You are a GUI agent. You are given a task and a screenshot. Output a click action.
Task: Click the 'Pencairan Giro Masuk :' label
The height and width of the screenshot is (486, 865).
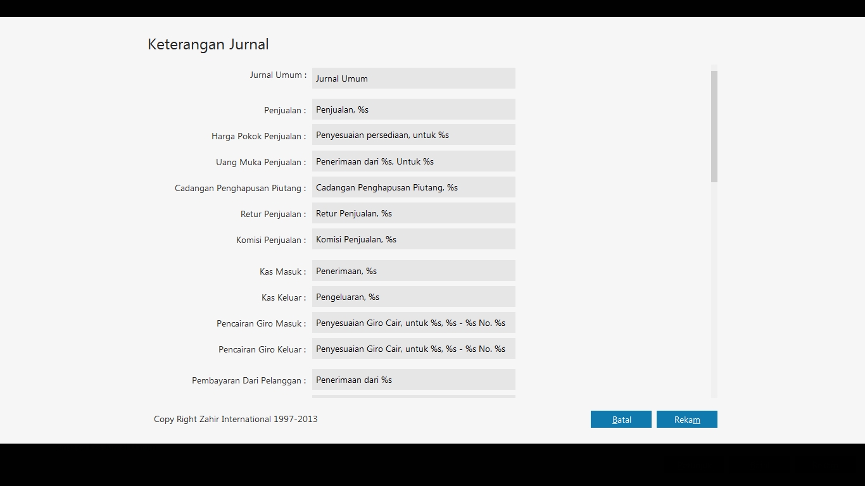[x=261, y=323]
